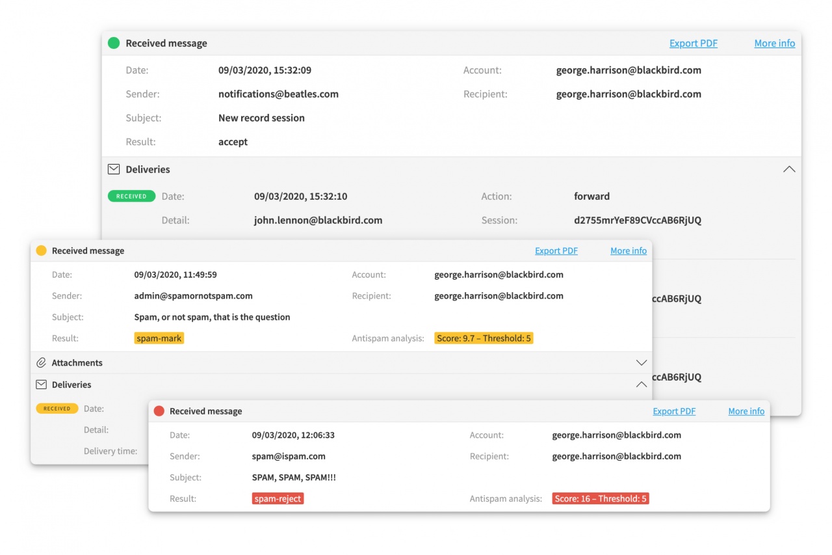Export the notifications@beatles.com message as PDF

[693, 44]
